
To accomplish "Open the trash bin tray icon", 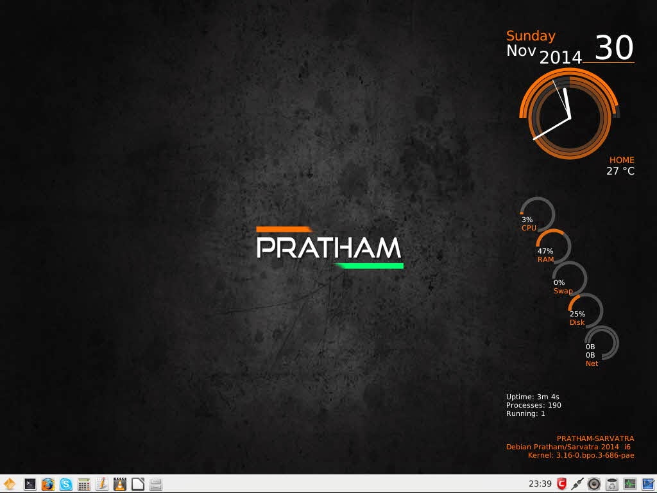I will coord(611,484).
